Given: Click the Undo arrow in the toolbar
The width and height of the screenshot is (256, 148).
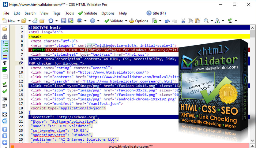Looking at the screenshot, I should (167, 21).
